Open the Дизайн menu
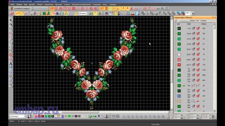The image size is (225, 126). pyautogui.click(x=32, y=5)
